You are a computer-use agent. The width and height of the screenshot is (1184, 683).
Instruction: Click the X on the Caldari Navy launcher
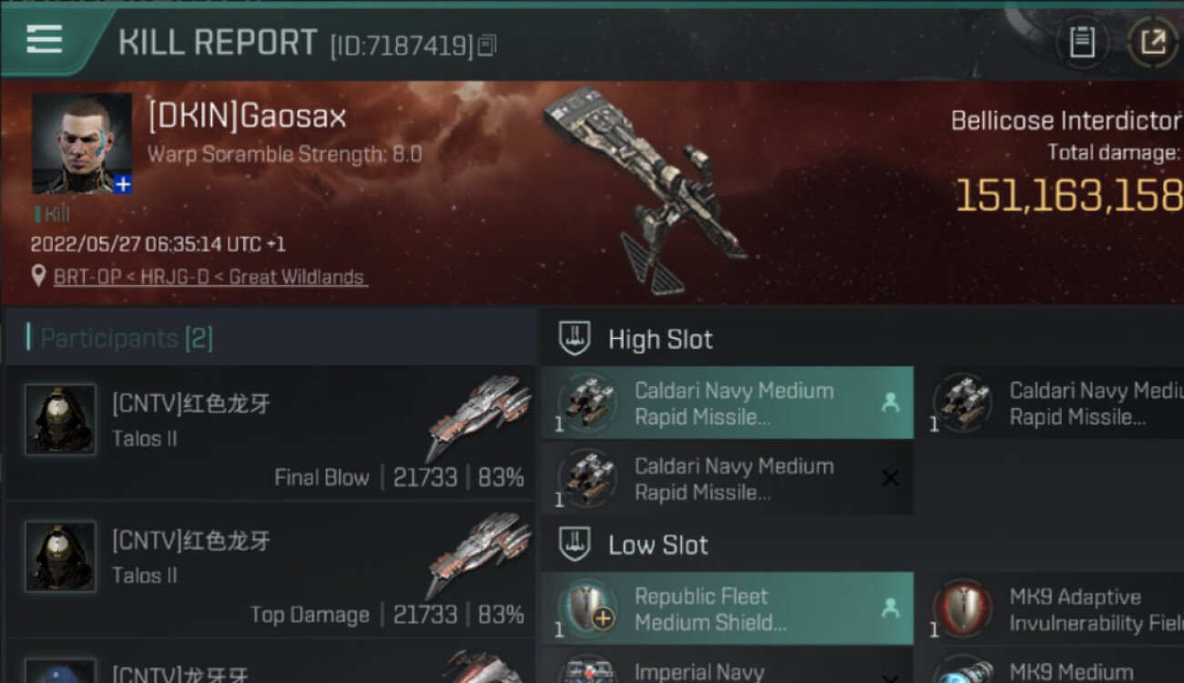click(890, 478)
